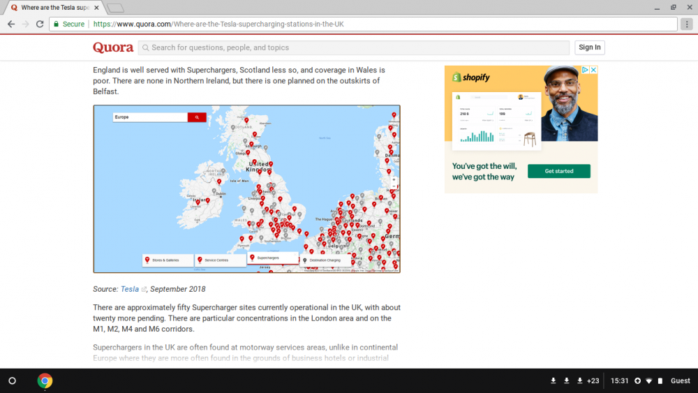698x393 pixels.
Task: Open Chrome from the shelf
Action: 45,381
